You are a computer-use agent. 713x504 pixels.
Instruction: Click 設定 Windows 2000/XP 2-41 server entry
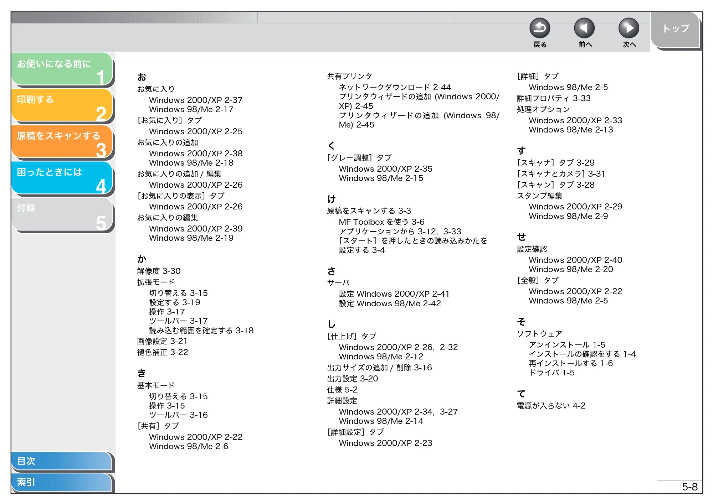(394, 294)
